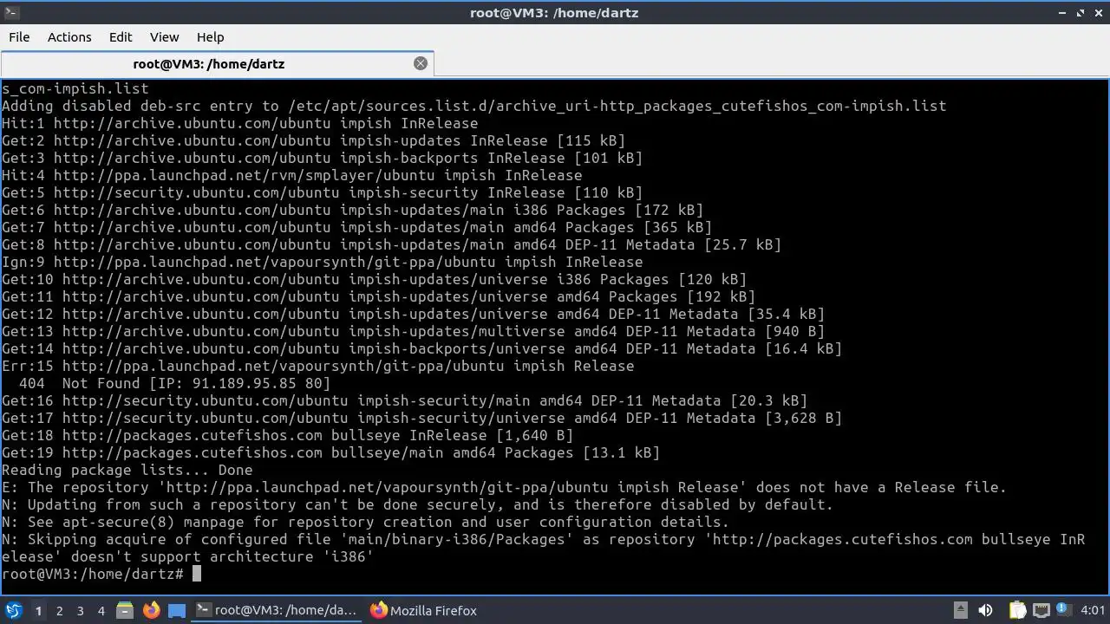Image resolution: width=1110 pixels, height=624 pixels.
Task: Focus the root@VM3 terminal taskbar button
Action: pyautogui.click(x=276, y=610)
